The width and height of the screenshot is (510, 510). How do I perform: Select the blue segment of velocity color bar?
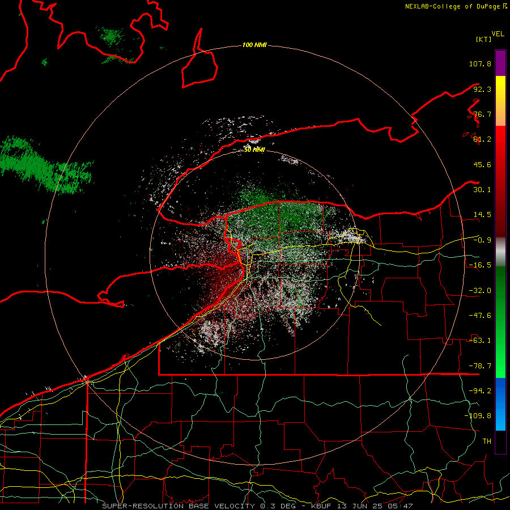[x=500, y=404]
